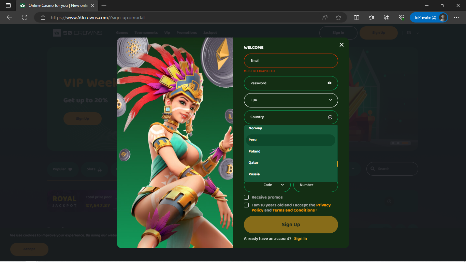Image resolution: width=466 pixels, height=262 pixels.
Task: Toggle password visibility eye icon
Action: pos(330,83)
